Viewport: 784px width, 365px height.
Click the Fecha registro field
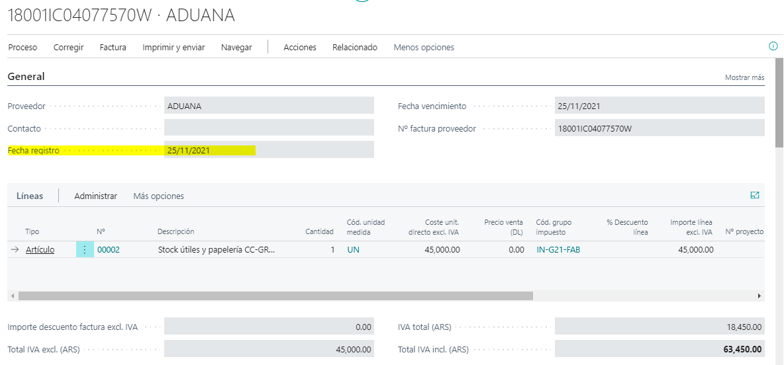pyautogui.click(x=269, y=149)
